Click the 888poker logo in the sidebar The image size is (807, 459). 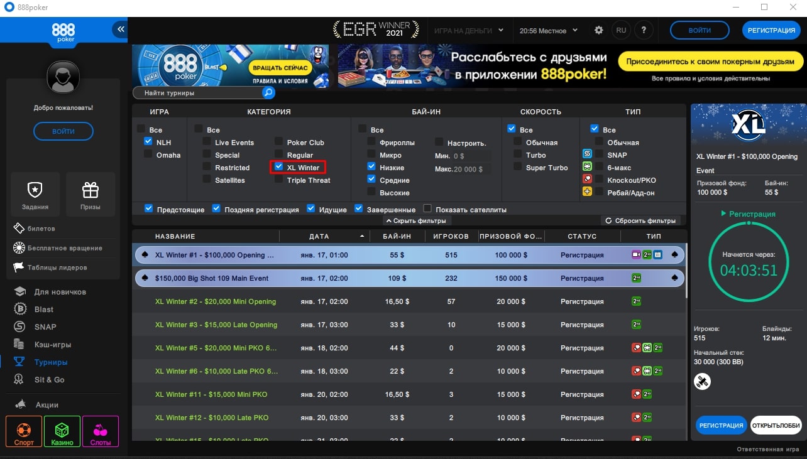pos(63,33)
